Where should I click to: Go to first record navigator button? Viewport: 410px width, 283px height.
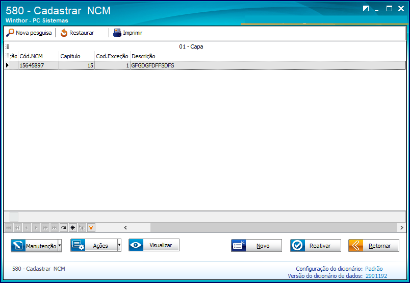pyautogui.click(x=9, y=228)
